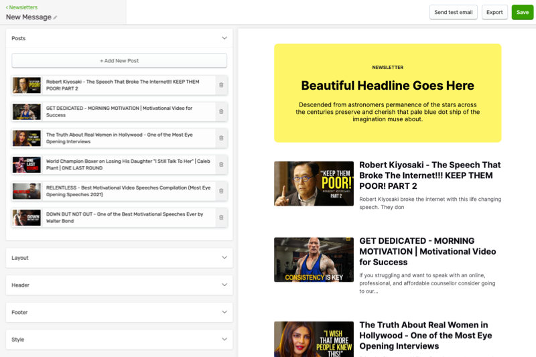Viewport: 536px width, 357px height.
Task: Click the GET DEDICATED list row title
Action: [x=119, y=112]
